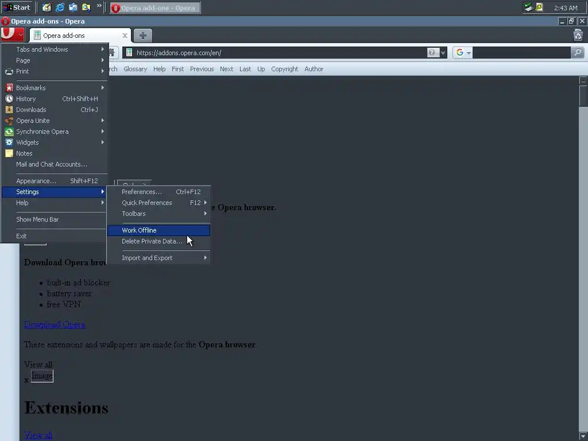Click in the URL address field
588x441 pixels.
[x=280, y=52]
